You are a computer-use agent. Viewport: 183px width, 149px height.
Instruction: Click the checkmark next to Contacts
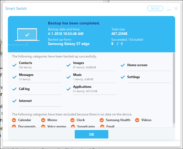pyautogui.click(x=14, y=65)
